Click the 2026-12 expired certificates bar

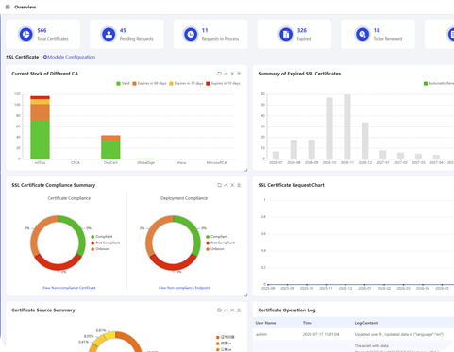365,141
